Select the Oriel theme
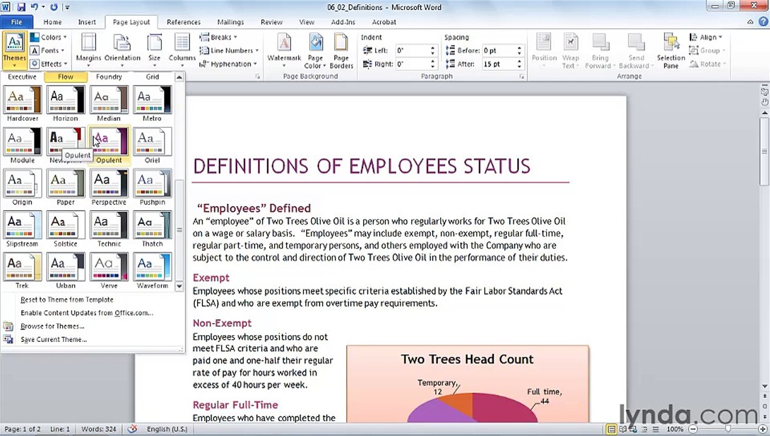Viewport: 770px width, 436px height. [x=152, y=146]
